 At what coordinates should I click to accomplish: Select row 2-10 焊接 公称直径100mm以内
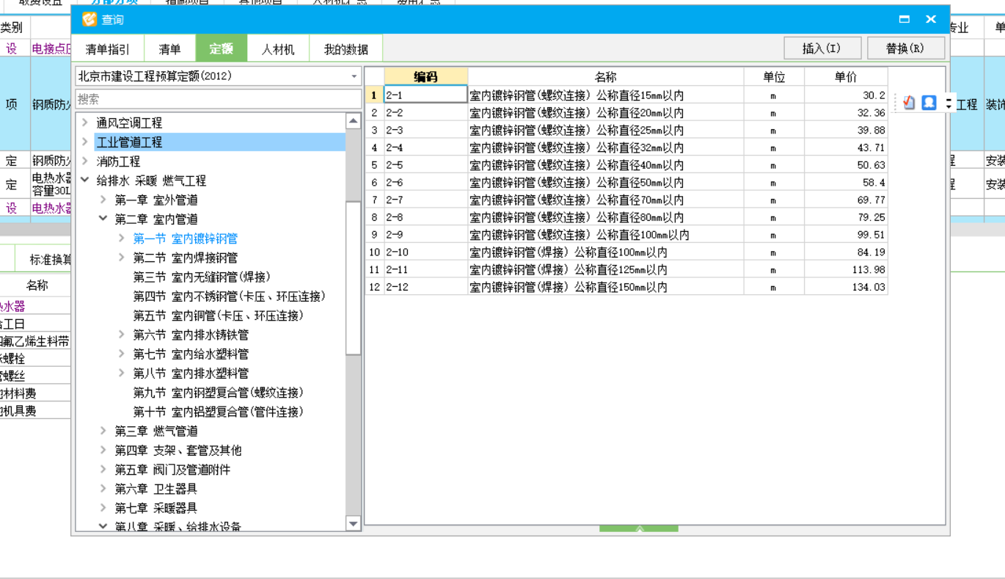[627, 252]
